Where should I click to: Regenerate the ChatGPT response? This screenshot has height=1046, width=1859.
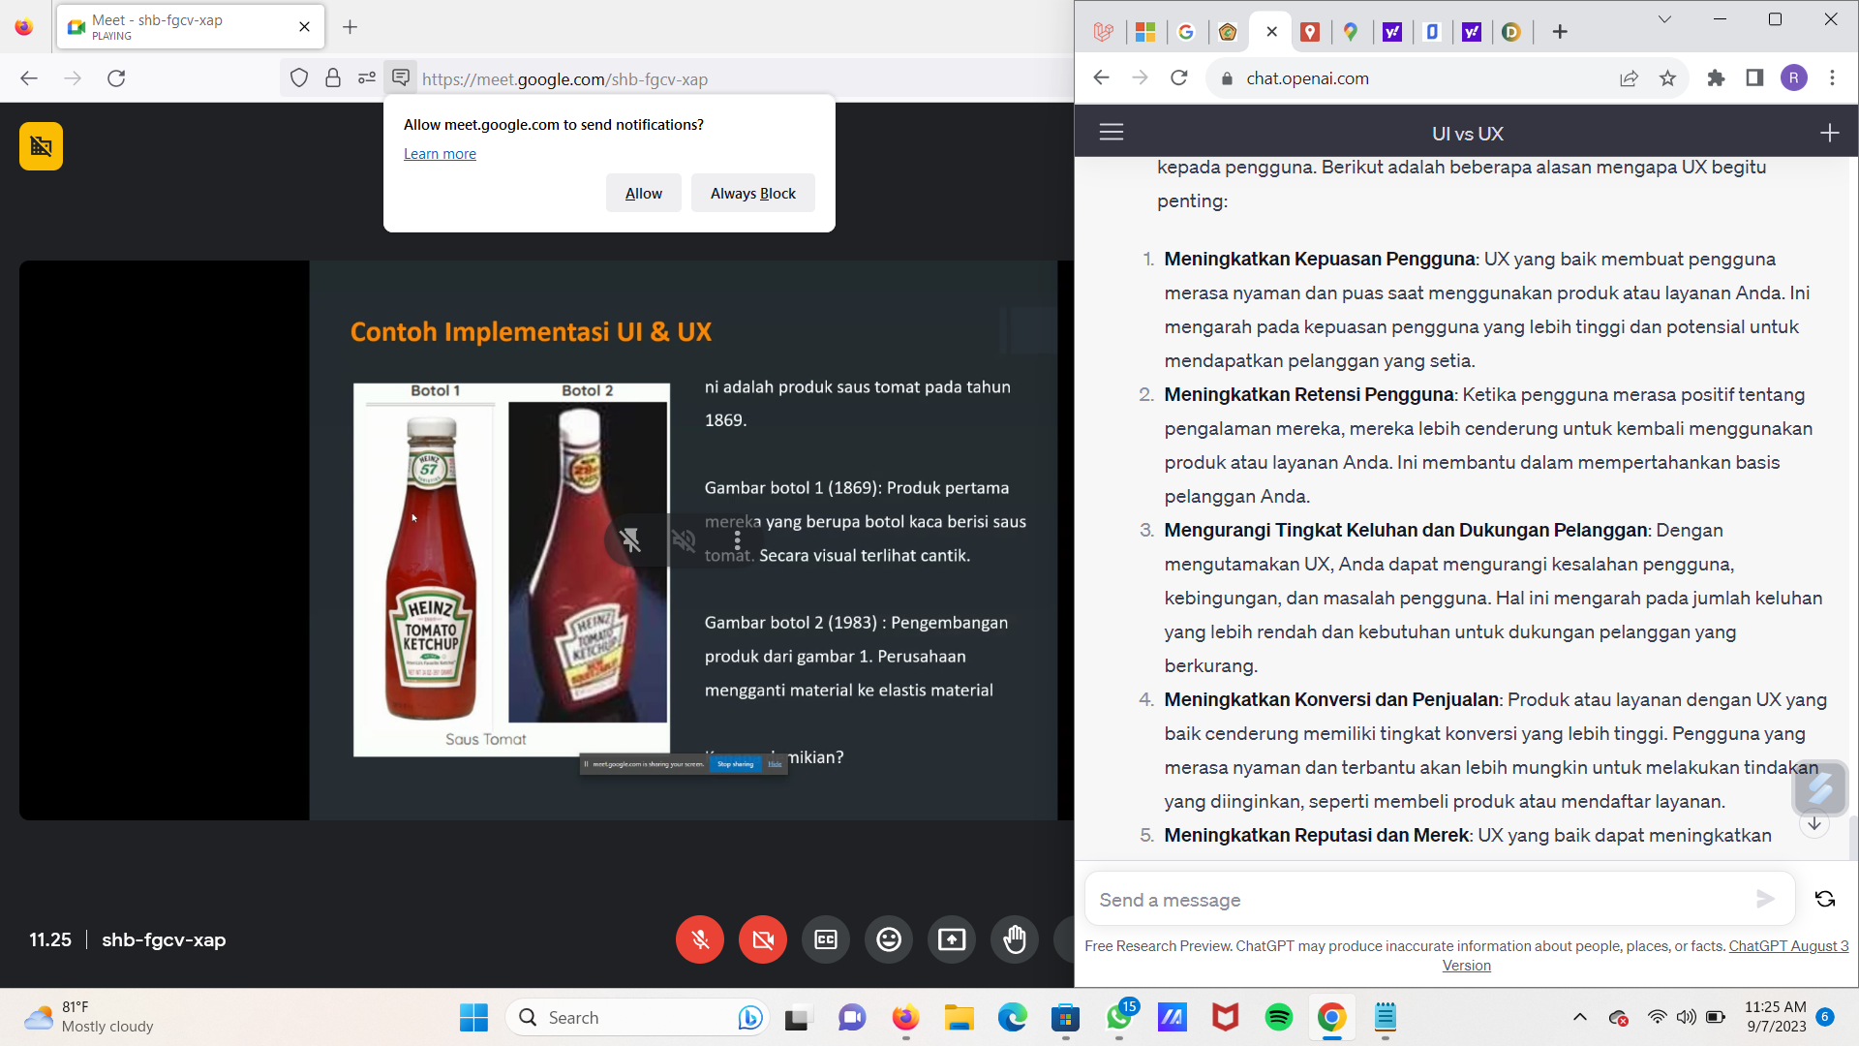(1825, 899)
